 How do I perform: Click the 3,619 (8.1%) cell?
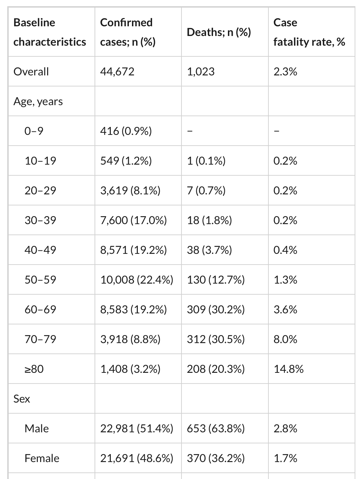tap(130, 191)
